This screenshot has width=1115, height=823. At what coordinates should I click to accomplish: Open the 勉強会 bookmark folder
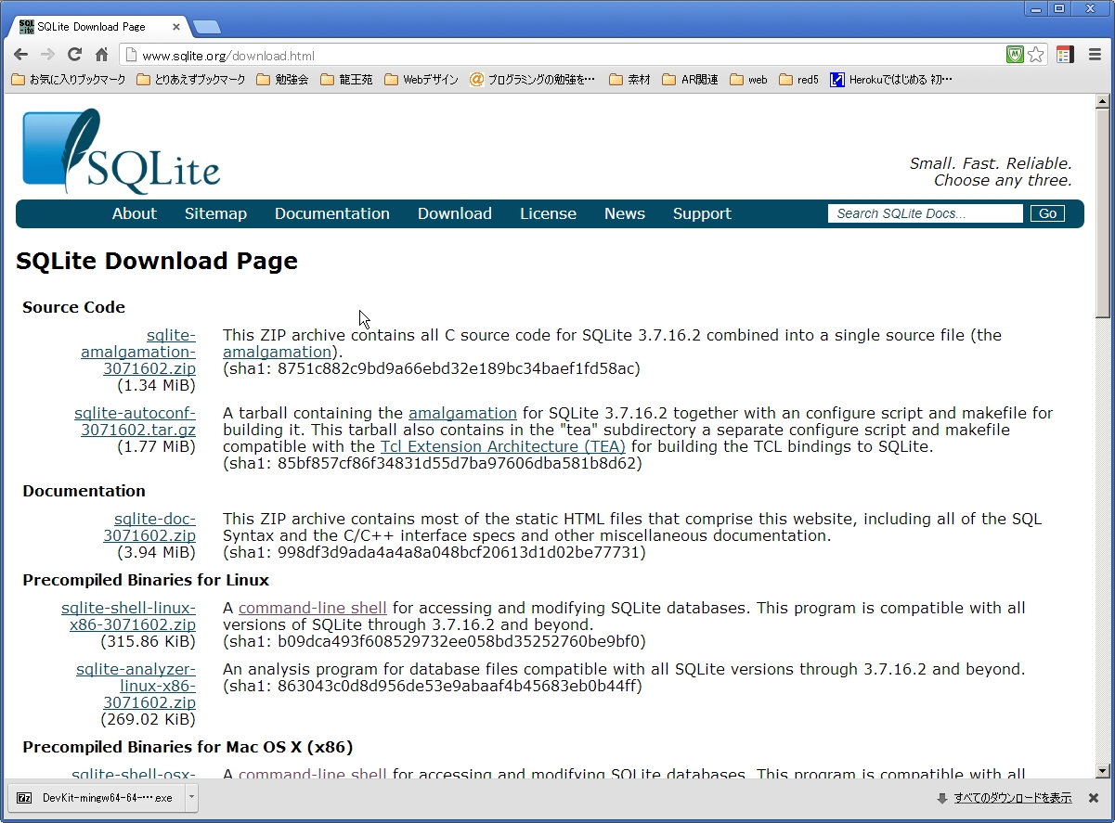click(x=282, y=80)
